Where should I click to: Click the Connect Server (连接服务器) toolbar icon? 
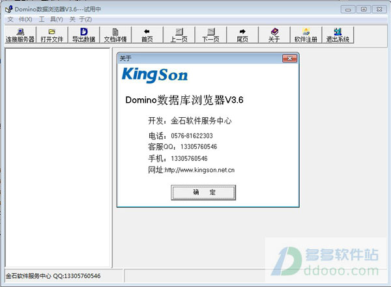tap(20, 35)
